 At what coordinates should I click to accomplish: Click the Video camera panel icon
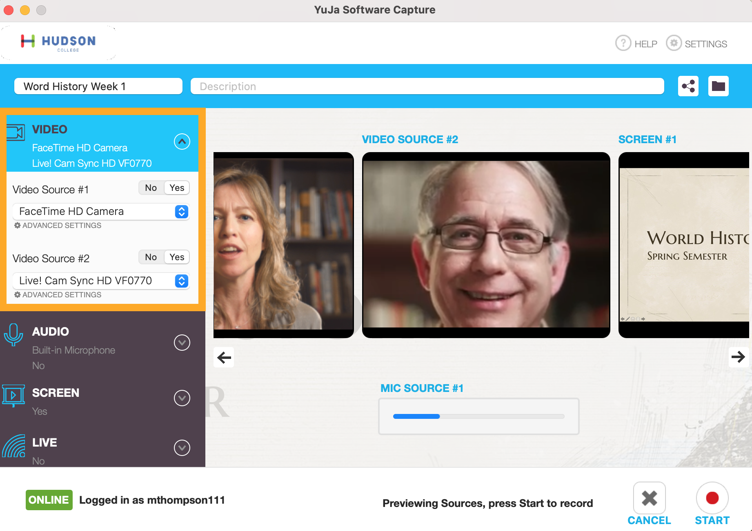[16, 133]
